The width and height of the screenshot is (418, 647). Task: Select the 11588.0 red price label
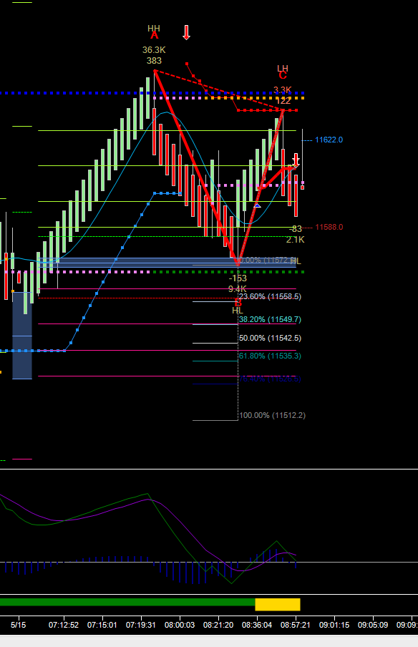click(x=329, y=228)
